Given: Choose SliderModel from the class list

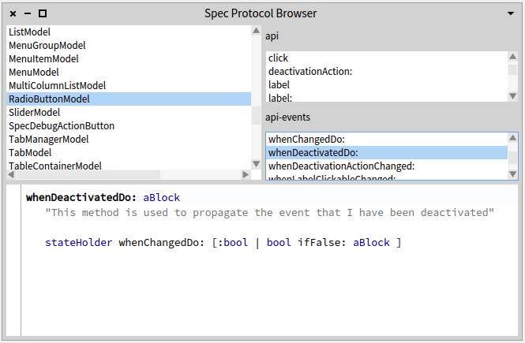Looking at the screenshot, I should pyautogui.click(x=34, y=113).
